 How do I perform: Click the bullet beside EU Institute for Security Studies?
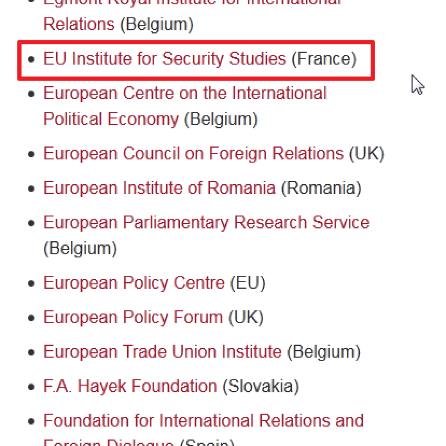pos(31,59)
